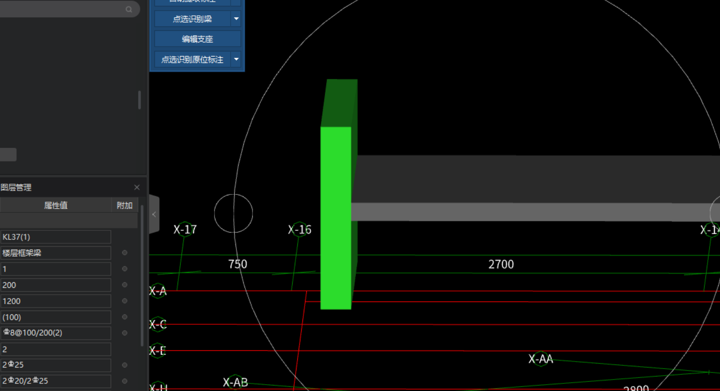The height and width of the screenshot is (391, 720).
Task: Click the rebar field 2⌀20/2⌀25
Action: click(56, 381)
